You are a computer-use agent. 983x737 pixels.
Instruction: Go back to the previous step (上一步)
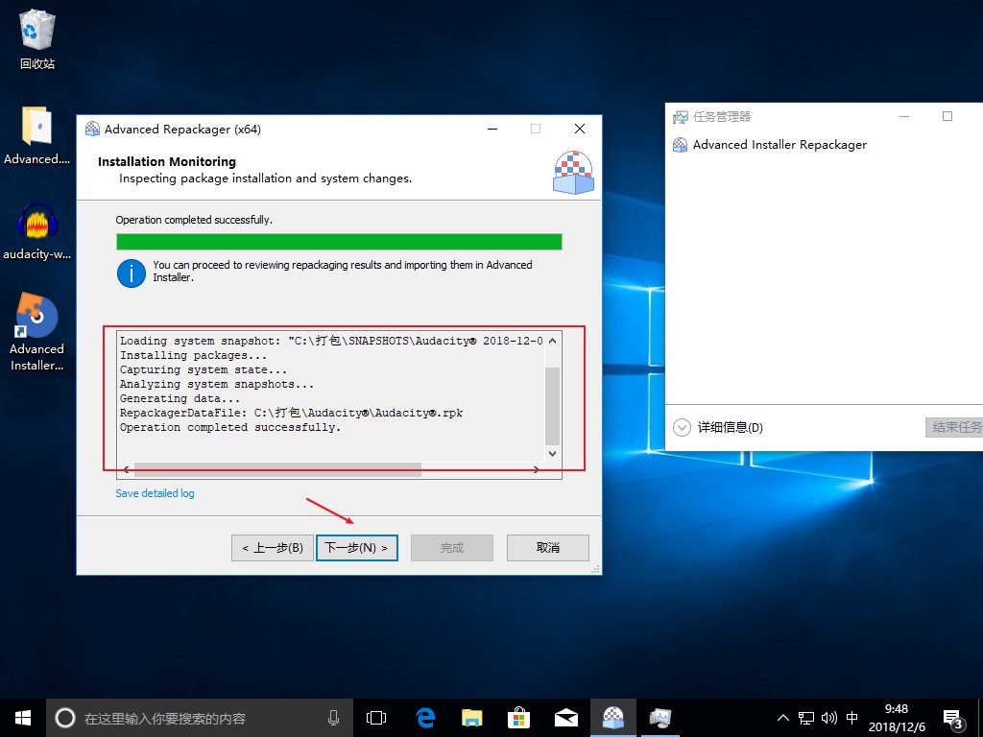point(272,548)
